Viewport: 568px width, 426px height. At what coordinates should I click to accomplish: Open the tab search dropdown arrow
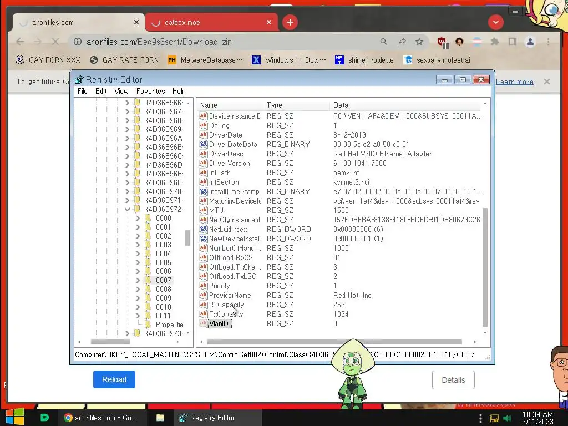(495, 22)
